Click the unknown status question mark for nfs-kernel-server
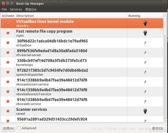 tap(145, 53)
